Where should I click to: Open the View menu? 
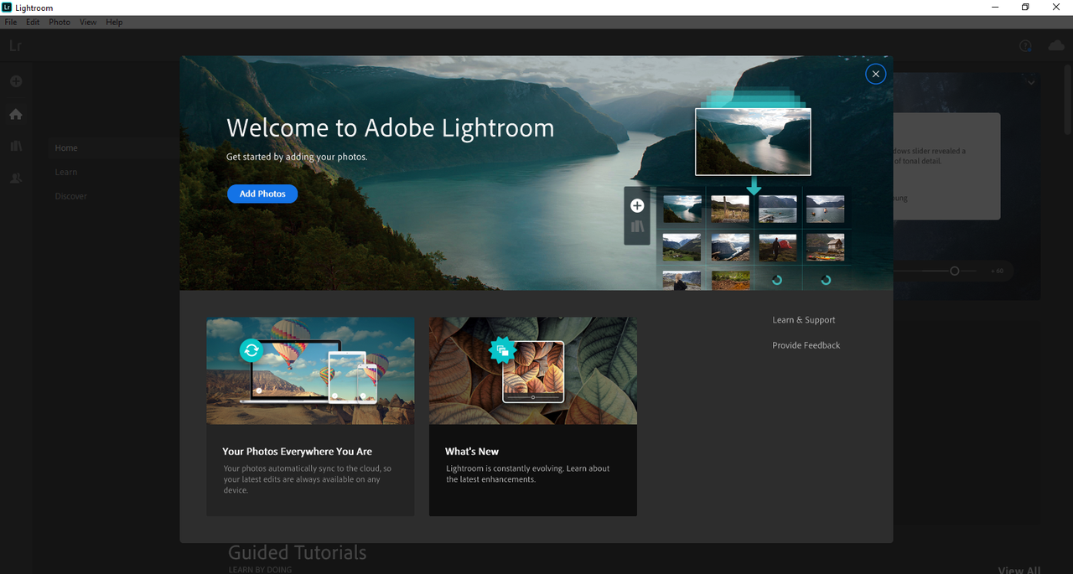[88, 23]
